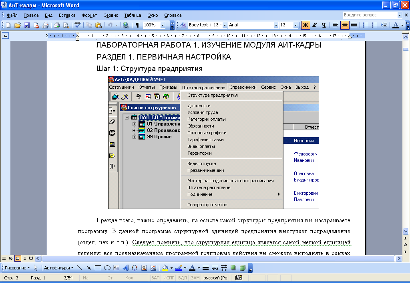410x283 pixels.
Task: Create a bulleted list
Action: pyautogui.click(x=375, y=25)
